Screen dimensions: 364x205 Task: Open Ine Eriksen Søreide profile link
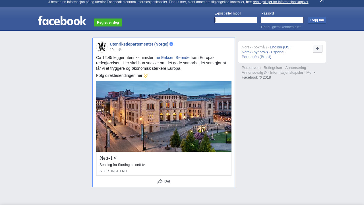coord(172,58)
